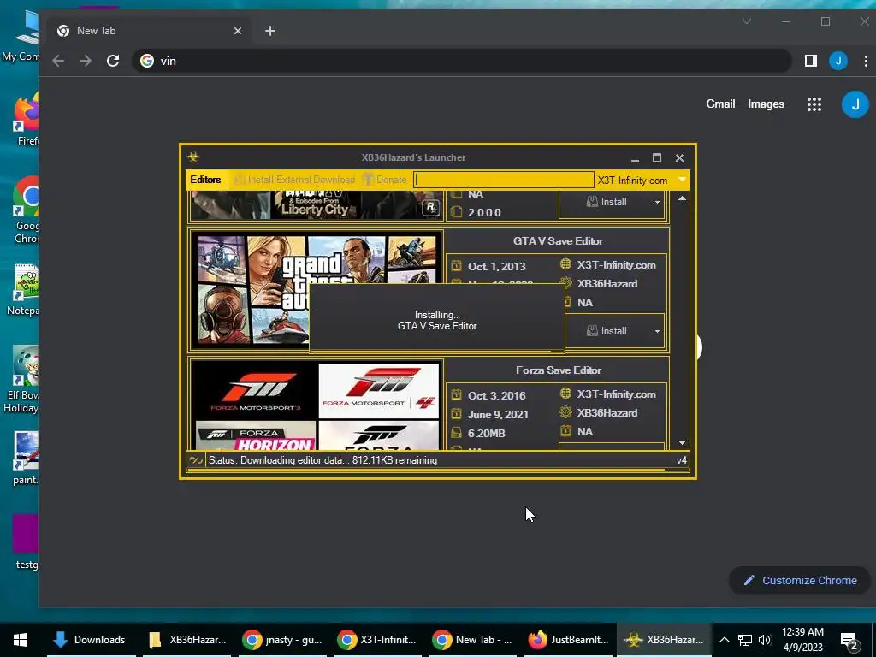Expand the yellow dropdown arrow beside X3T-Infinity.com

pyautogui.click(x=682, y=180)
